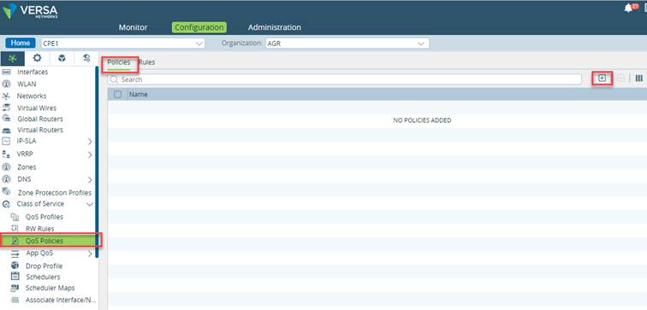This screenshot has width=647, height=310.
Task: Click the Schedulers icon
Action: [x=15, y=276]
